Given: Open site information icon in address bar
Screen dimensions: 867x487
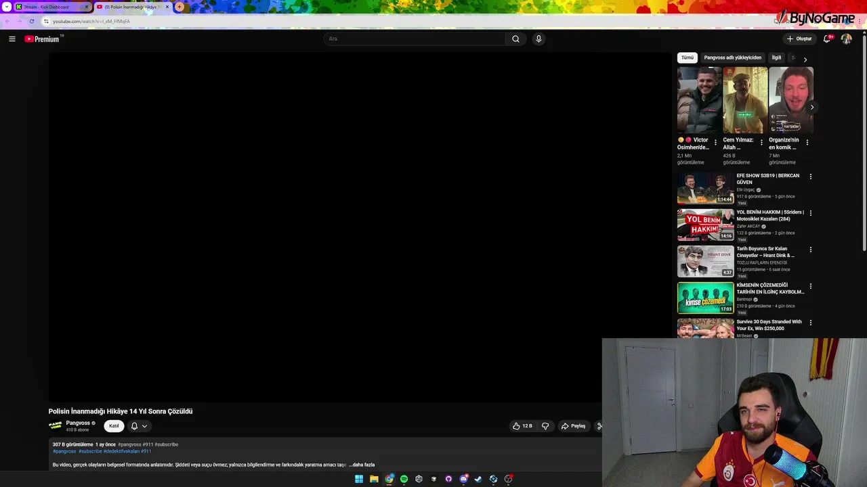Looking at the screenshot, I should 46,21.
